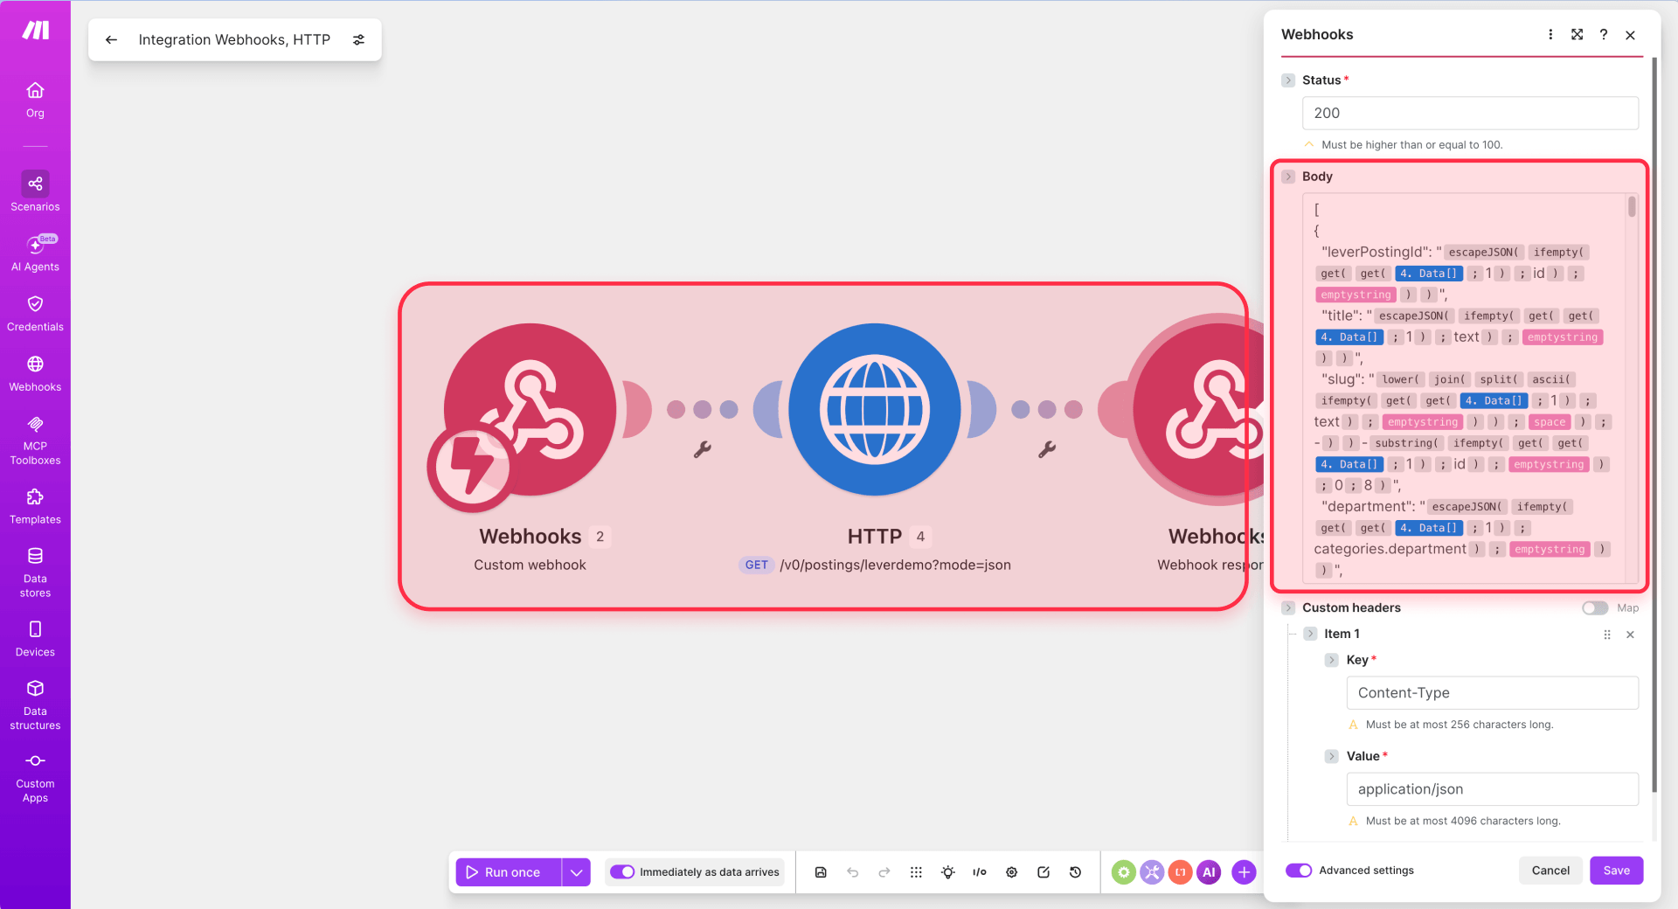The height and width of the screenshot is (909, 1678).
Task: Click the scenario name Integration Webhooks, HTTP
Action: point(234,39)
